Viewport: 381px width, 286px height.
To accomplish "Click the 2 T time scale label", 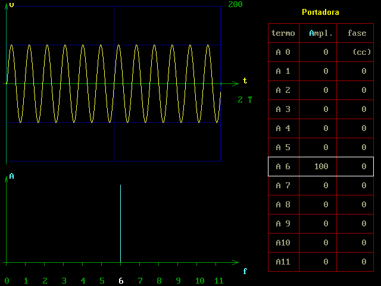I will 245,100.
